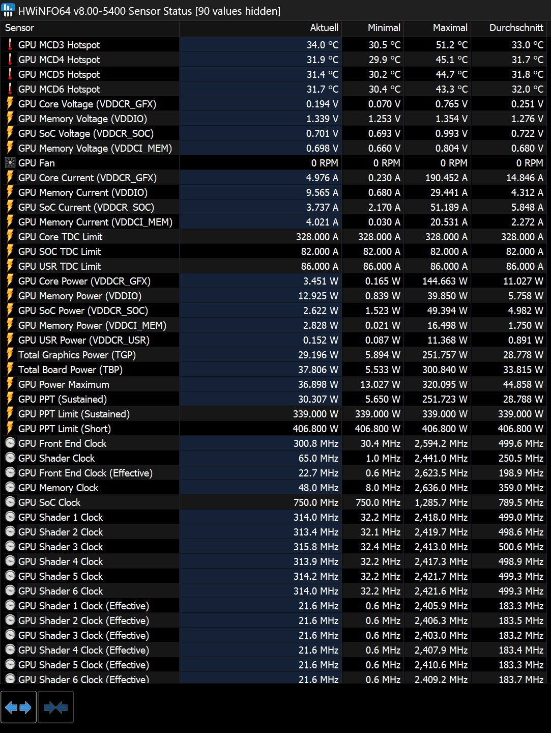
Task: Select the GPU Memory Voltage (VDDCI_MEM) row
Action: [274, 148]
